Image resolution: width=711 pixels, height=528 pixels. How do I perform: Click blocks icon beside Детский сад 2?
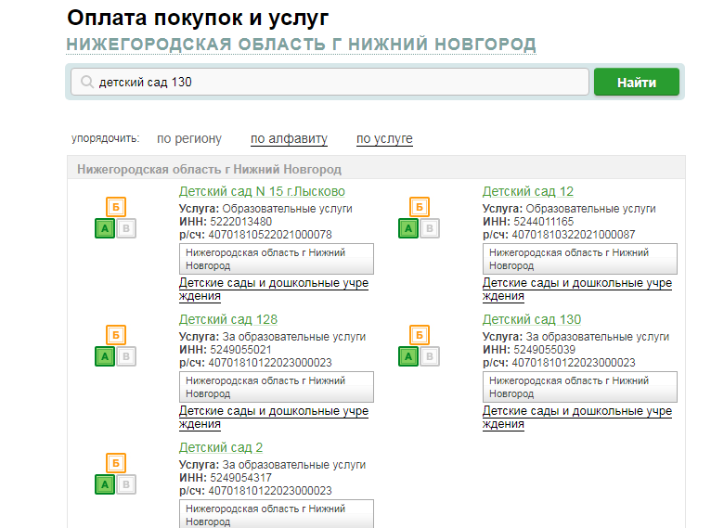point(116,474)
